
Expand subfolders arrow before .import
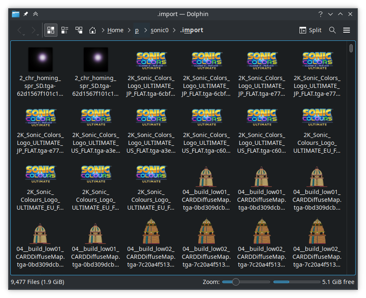[x=174, y=30]
